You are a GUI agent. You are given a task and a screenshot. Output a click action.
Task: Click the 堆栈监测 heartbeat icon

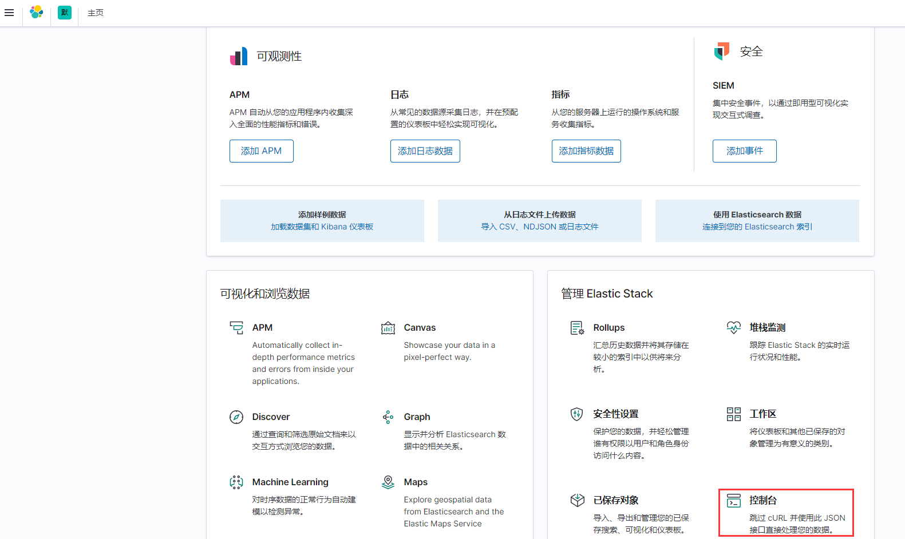tap(734, 328)
